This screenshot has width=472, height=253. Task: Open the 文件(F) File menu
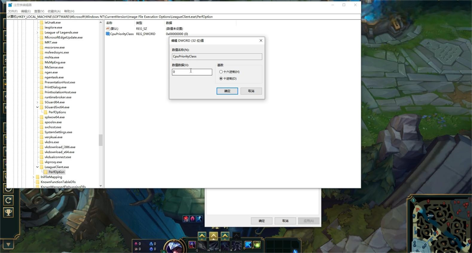pos(13,11)
